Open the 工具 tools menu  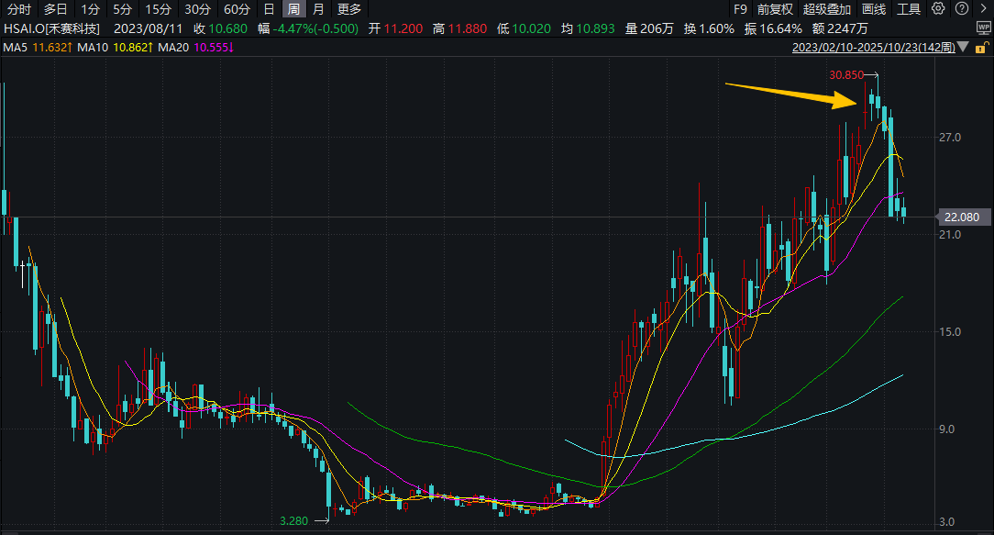909,9
